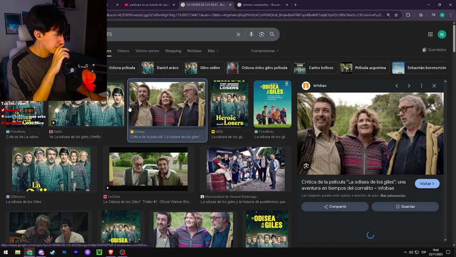Open the media controls toolbar icon
The image size is (456, 257).
click(434, 15)
